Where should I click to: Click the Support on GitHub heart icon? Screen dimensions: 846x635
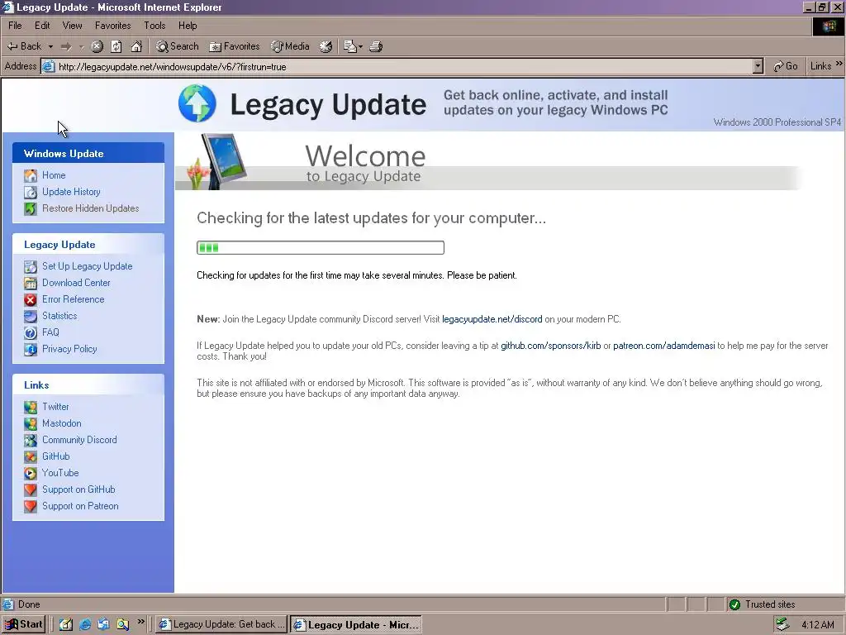point(31,489)
